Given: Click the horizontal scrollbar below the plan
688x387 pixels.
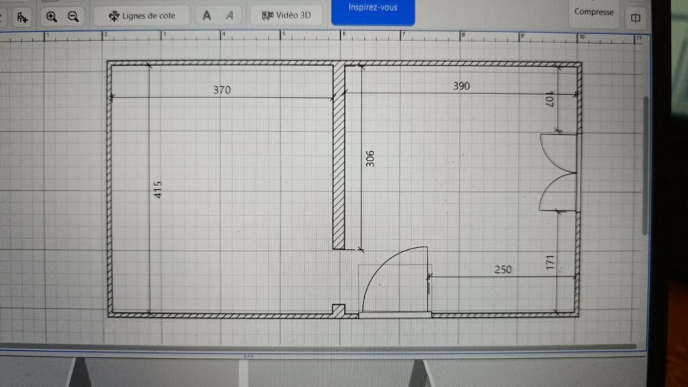Looking at the screenshot, I should click(316, 347).
